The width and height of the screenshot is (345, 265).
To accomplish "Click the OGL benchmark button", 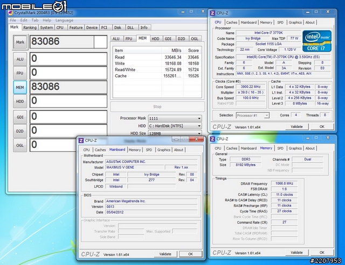I will [20, 145].
